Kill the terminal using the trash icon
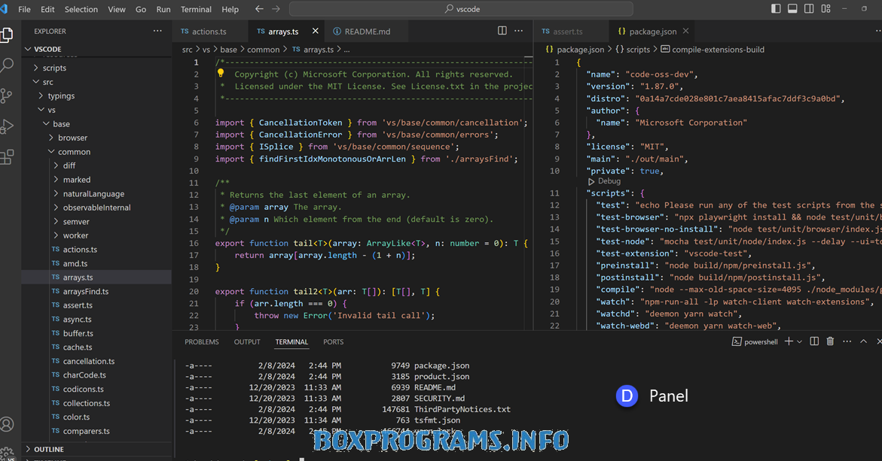882x461 pixels. 830,341
